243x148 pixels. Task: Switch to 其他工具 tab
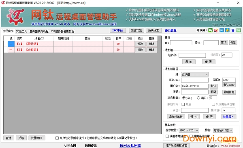[x=21, y=32]
